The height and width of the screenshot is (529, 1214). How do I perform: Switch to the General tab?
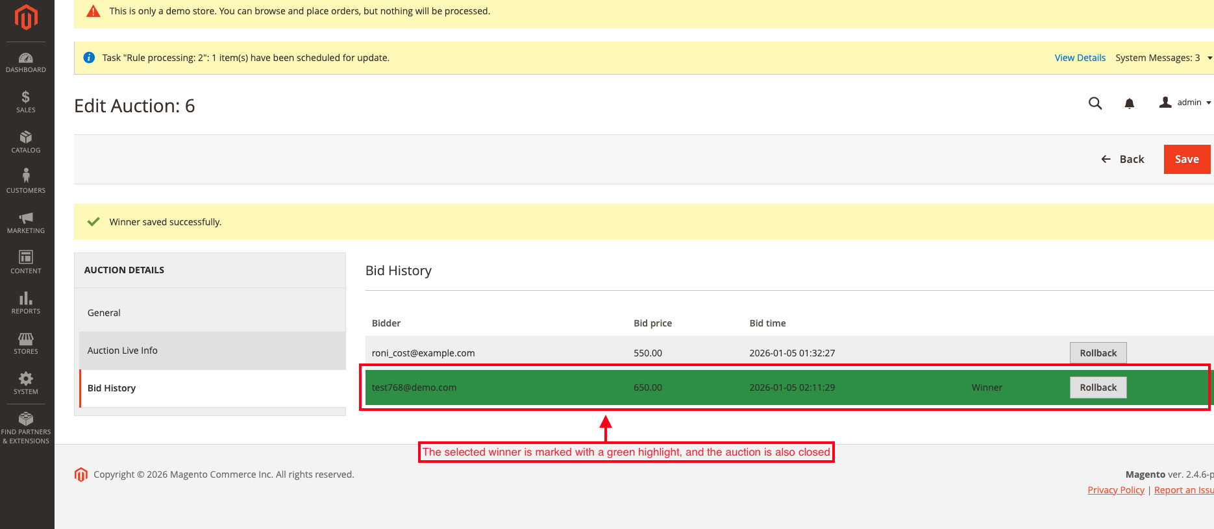click(104, 313)
